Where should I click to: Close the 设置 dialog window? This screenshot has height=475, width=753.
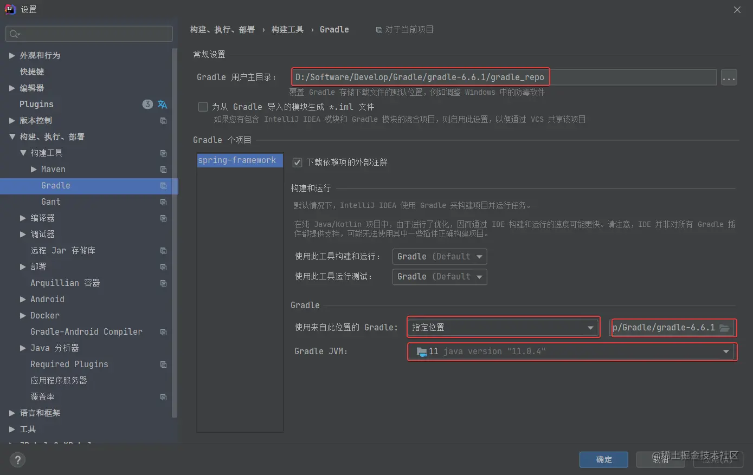[x=737, y=10]
